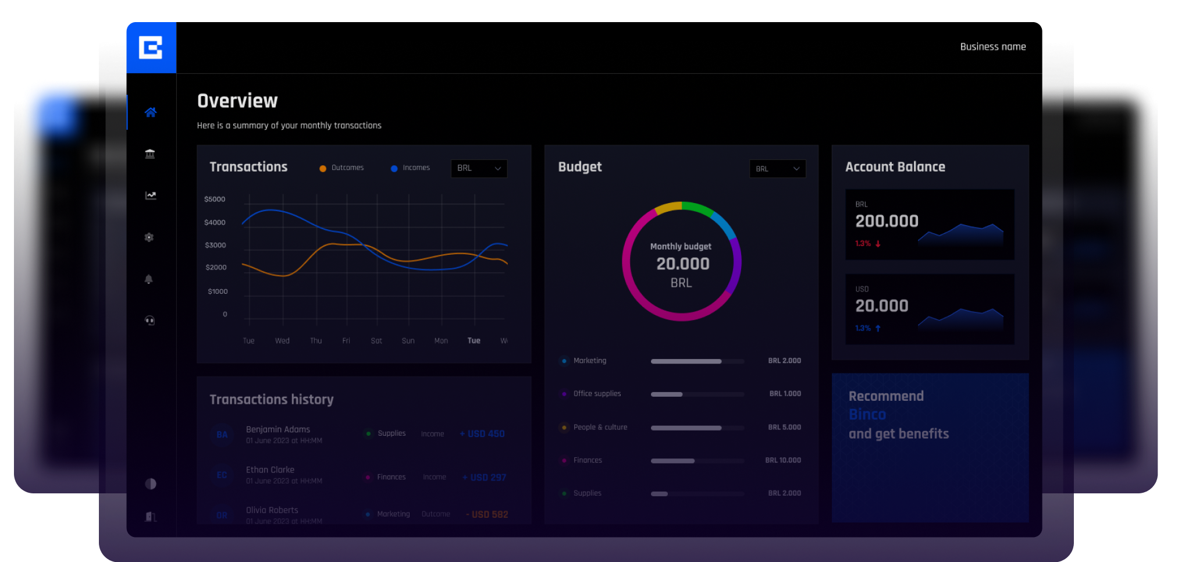
Task: Open the Home page in the sidebar
Action: click(151, 112)
